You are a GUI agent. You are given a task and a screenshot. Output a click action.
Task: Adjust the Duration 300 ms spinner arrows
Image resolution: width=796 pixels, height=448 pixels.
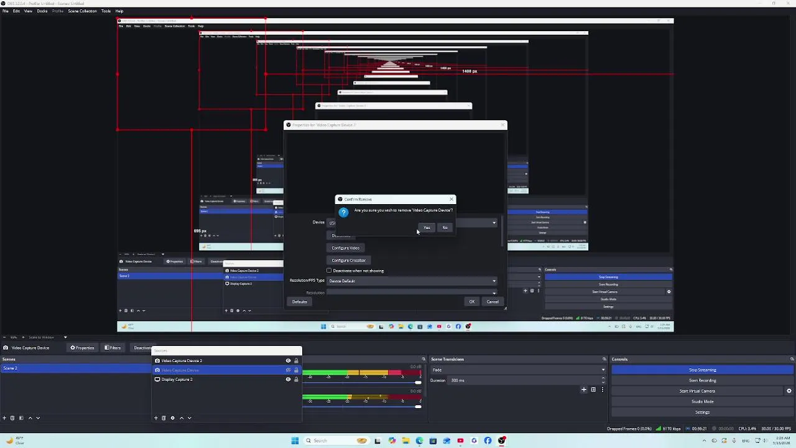click(x=603, y=380)
